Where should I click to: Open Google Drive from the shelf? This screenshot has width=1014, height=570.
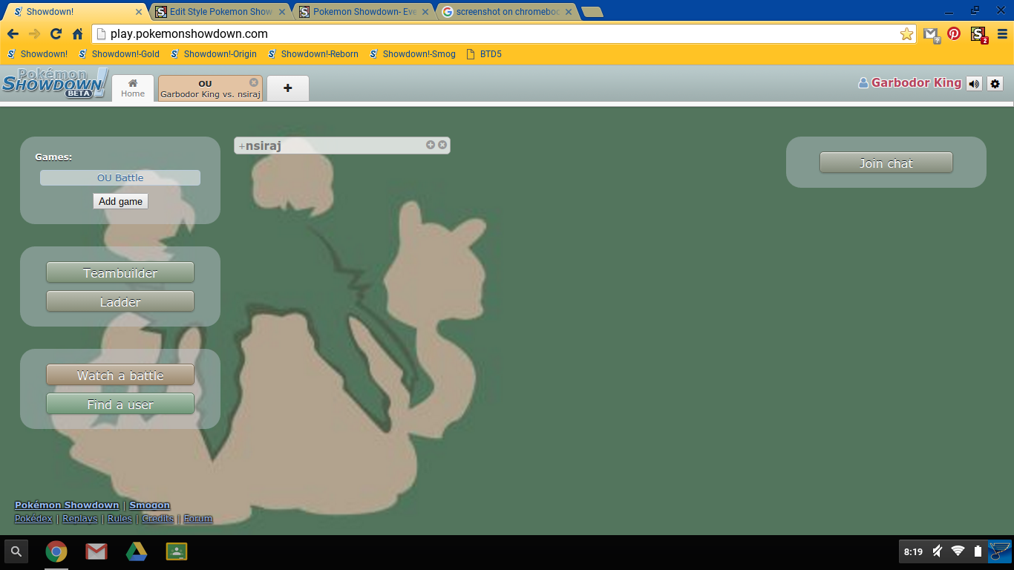(x=136, y=551)
